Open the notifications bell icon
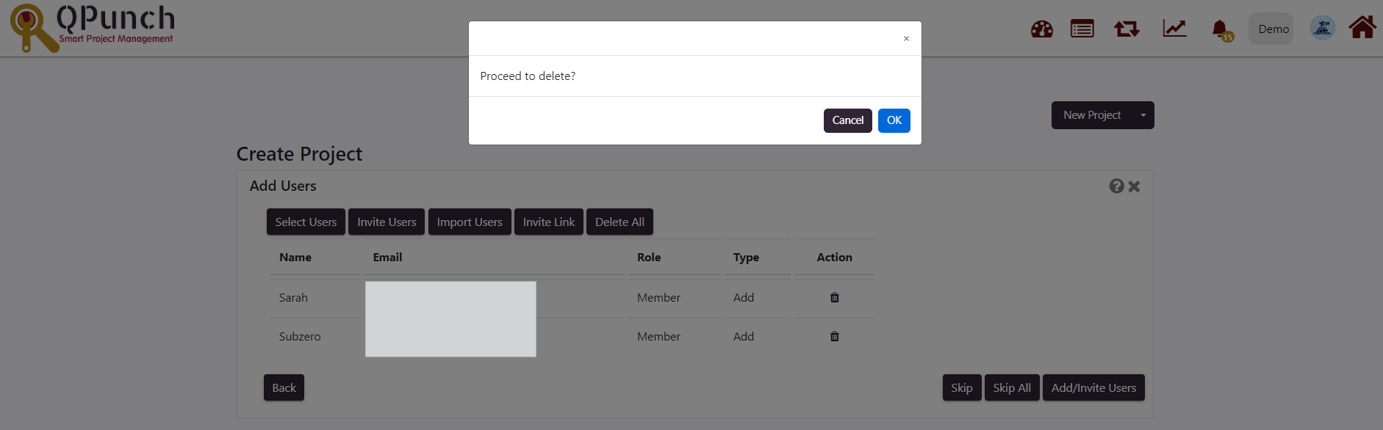 pyautogui.click(x=1221, y=29)
